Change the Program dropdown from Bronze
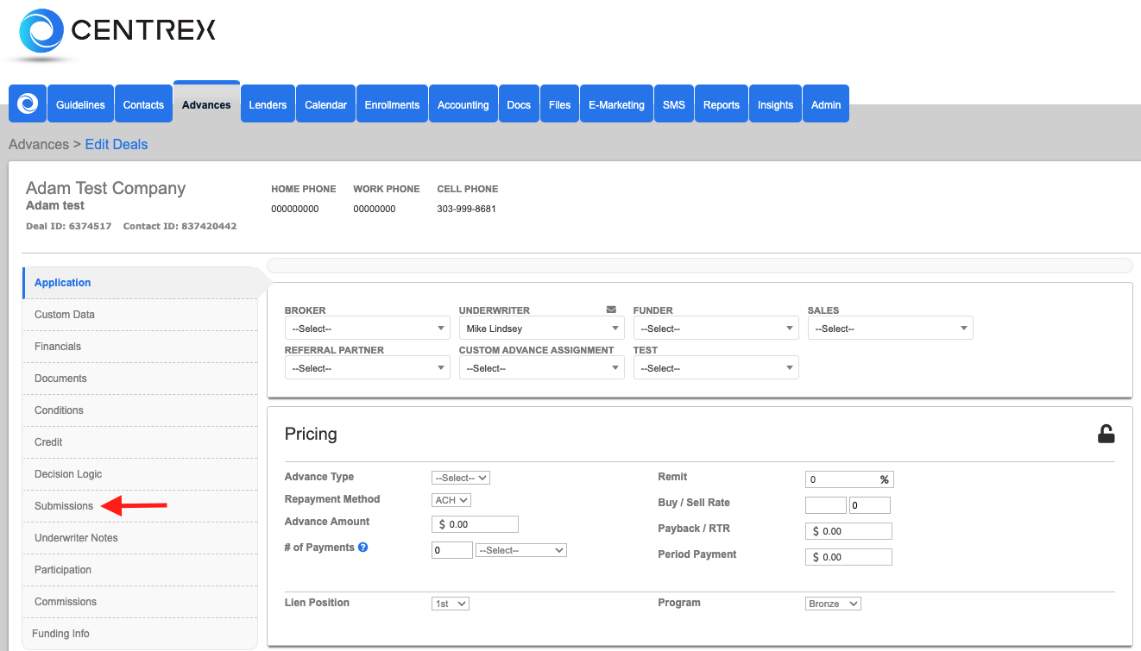 [832, 603]
